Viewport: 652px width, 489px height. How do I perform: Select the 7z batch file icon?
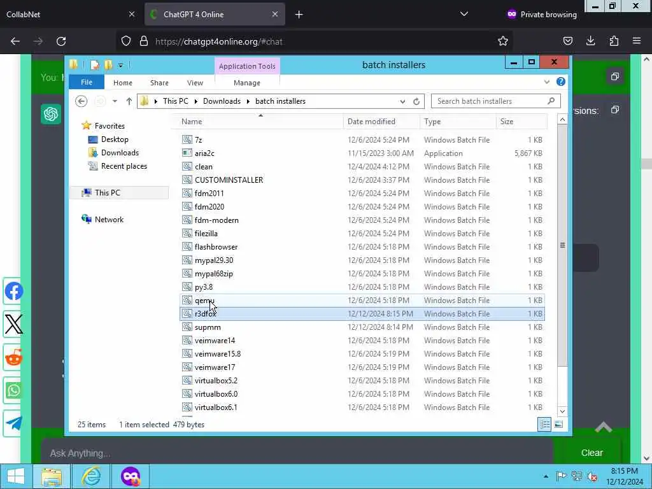pyautogui.click(x=187, y=139)
